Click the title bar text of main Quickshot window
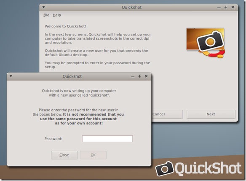246x181 pixels. 131,8
